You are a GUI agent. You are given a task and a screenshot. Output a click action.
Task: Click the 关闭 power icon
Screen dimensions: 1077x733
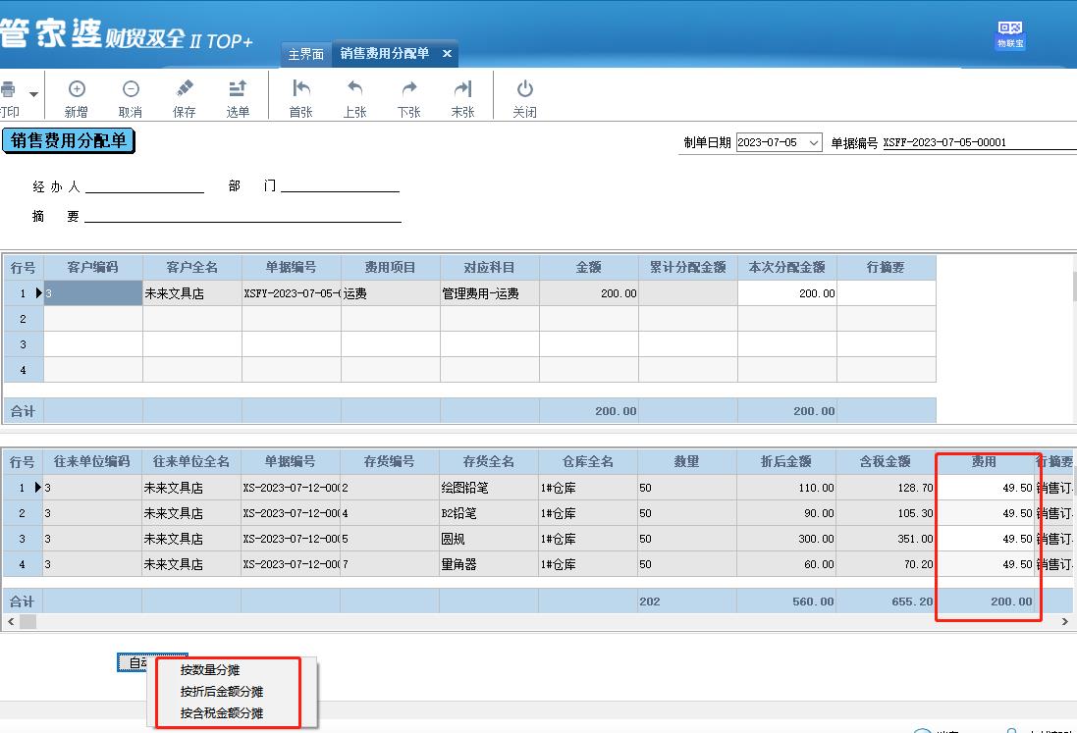point(525,89)
